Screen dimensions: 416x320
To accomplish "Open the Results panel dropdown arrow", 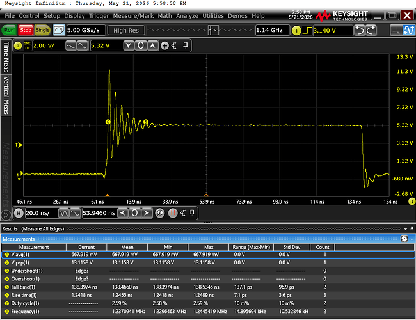I will coord(406,229).
